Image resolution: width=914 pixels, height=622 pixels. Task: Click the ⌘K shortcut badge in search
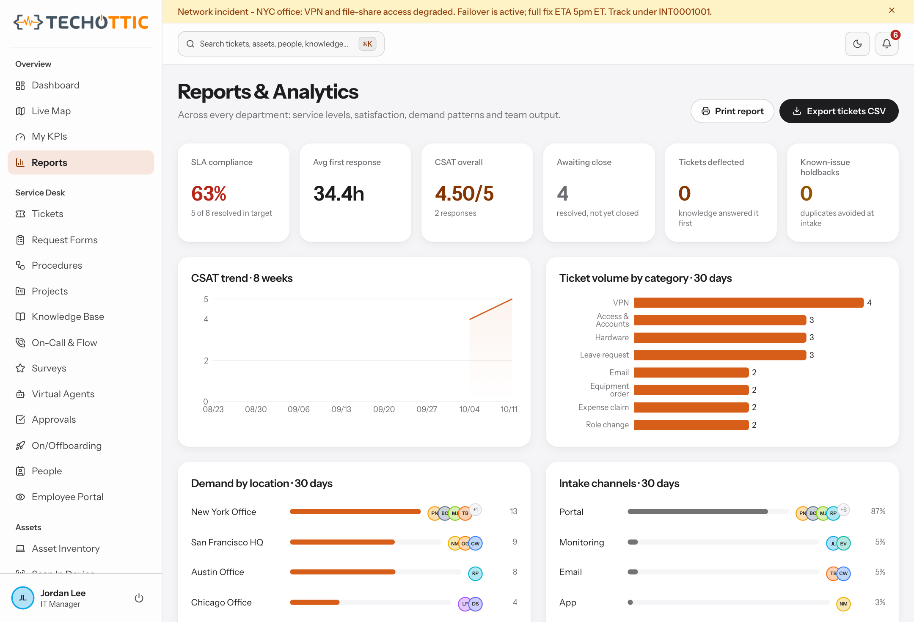coord(367,44)
